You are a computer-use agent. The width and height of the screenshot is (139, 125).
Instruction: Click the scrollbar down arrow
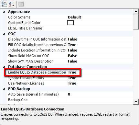pos(136,102)
